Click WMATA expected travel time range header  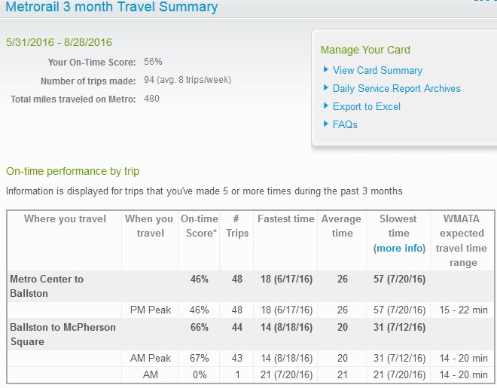[463, 240]
